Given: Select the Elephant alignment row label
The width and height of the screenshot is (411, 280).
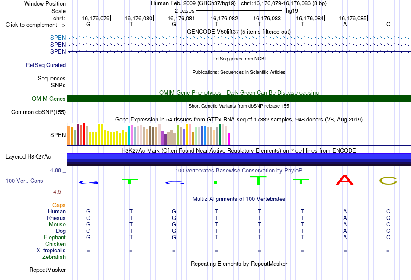Looking at the screenshot, I should (x=55, y=237).
